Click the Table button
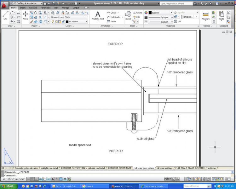Image resolution: width=236 pixels, height=189 pixels. pos(111,21)
